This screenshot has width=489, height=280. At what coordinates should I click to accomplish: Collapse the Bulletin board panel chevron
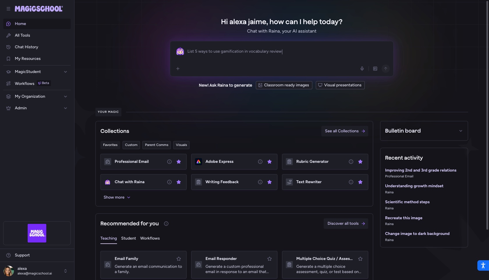click(461, 131)
